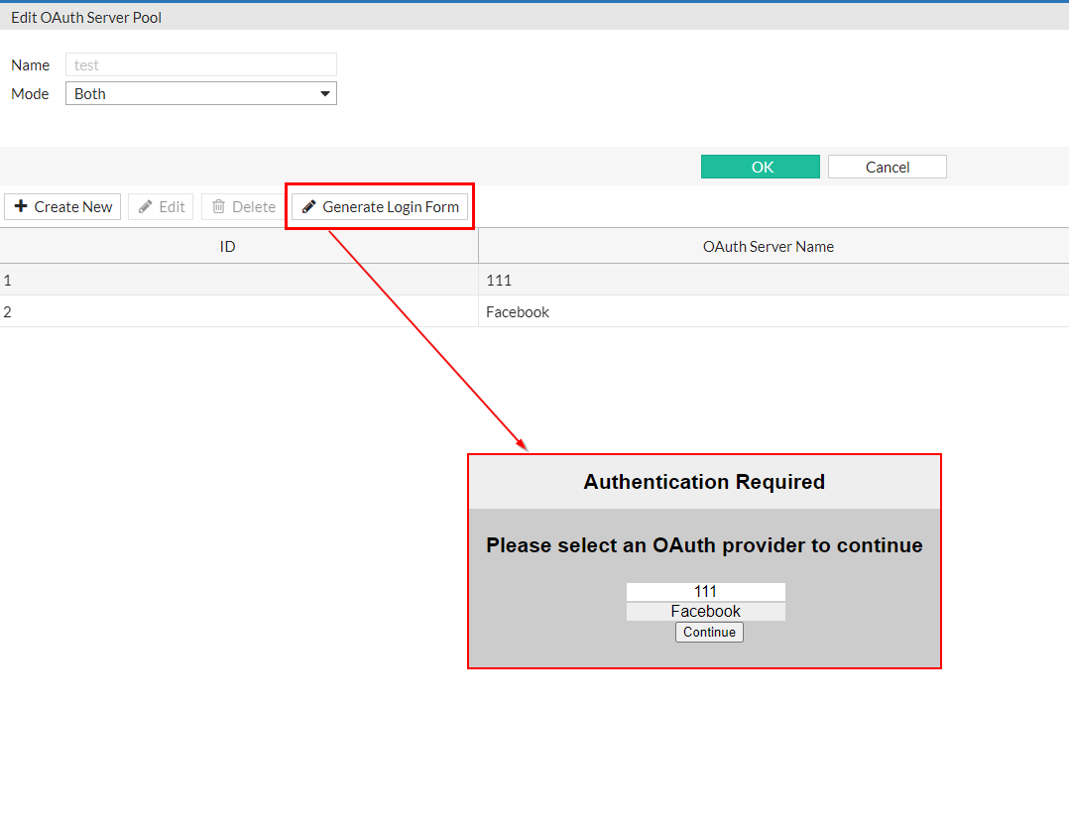Select the table row with ID 1
The image size is (1069, 825).
coord(534,280)
